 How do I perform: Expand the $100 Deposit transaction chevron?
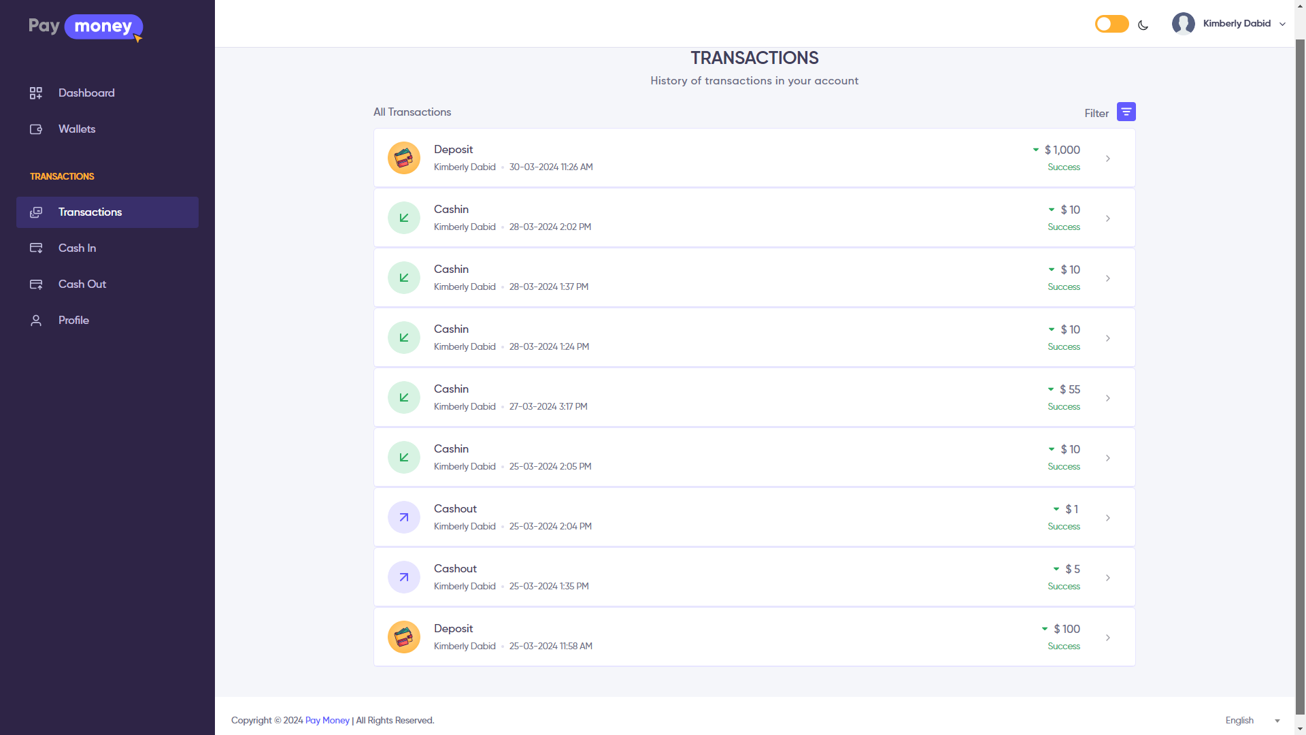(x=1107, y=638)
